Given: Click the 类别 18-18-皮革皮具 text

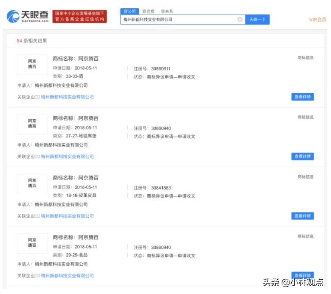Looking at the screenshot, I should pyautogui.click(x=74, y=196).
